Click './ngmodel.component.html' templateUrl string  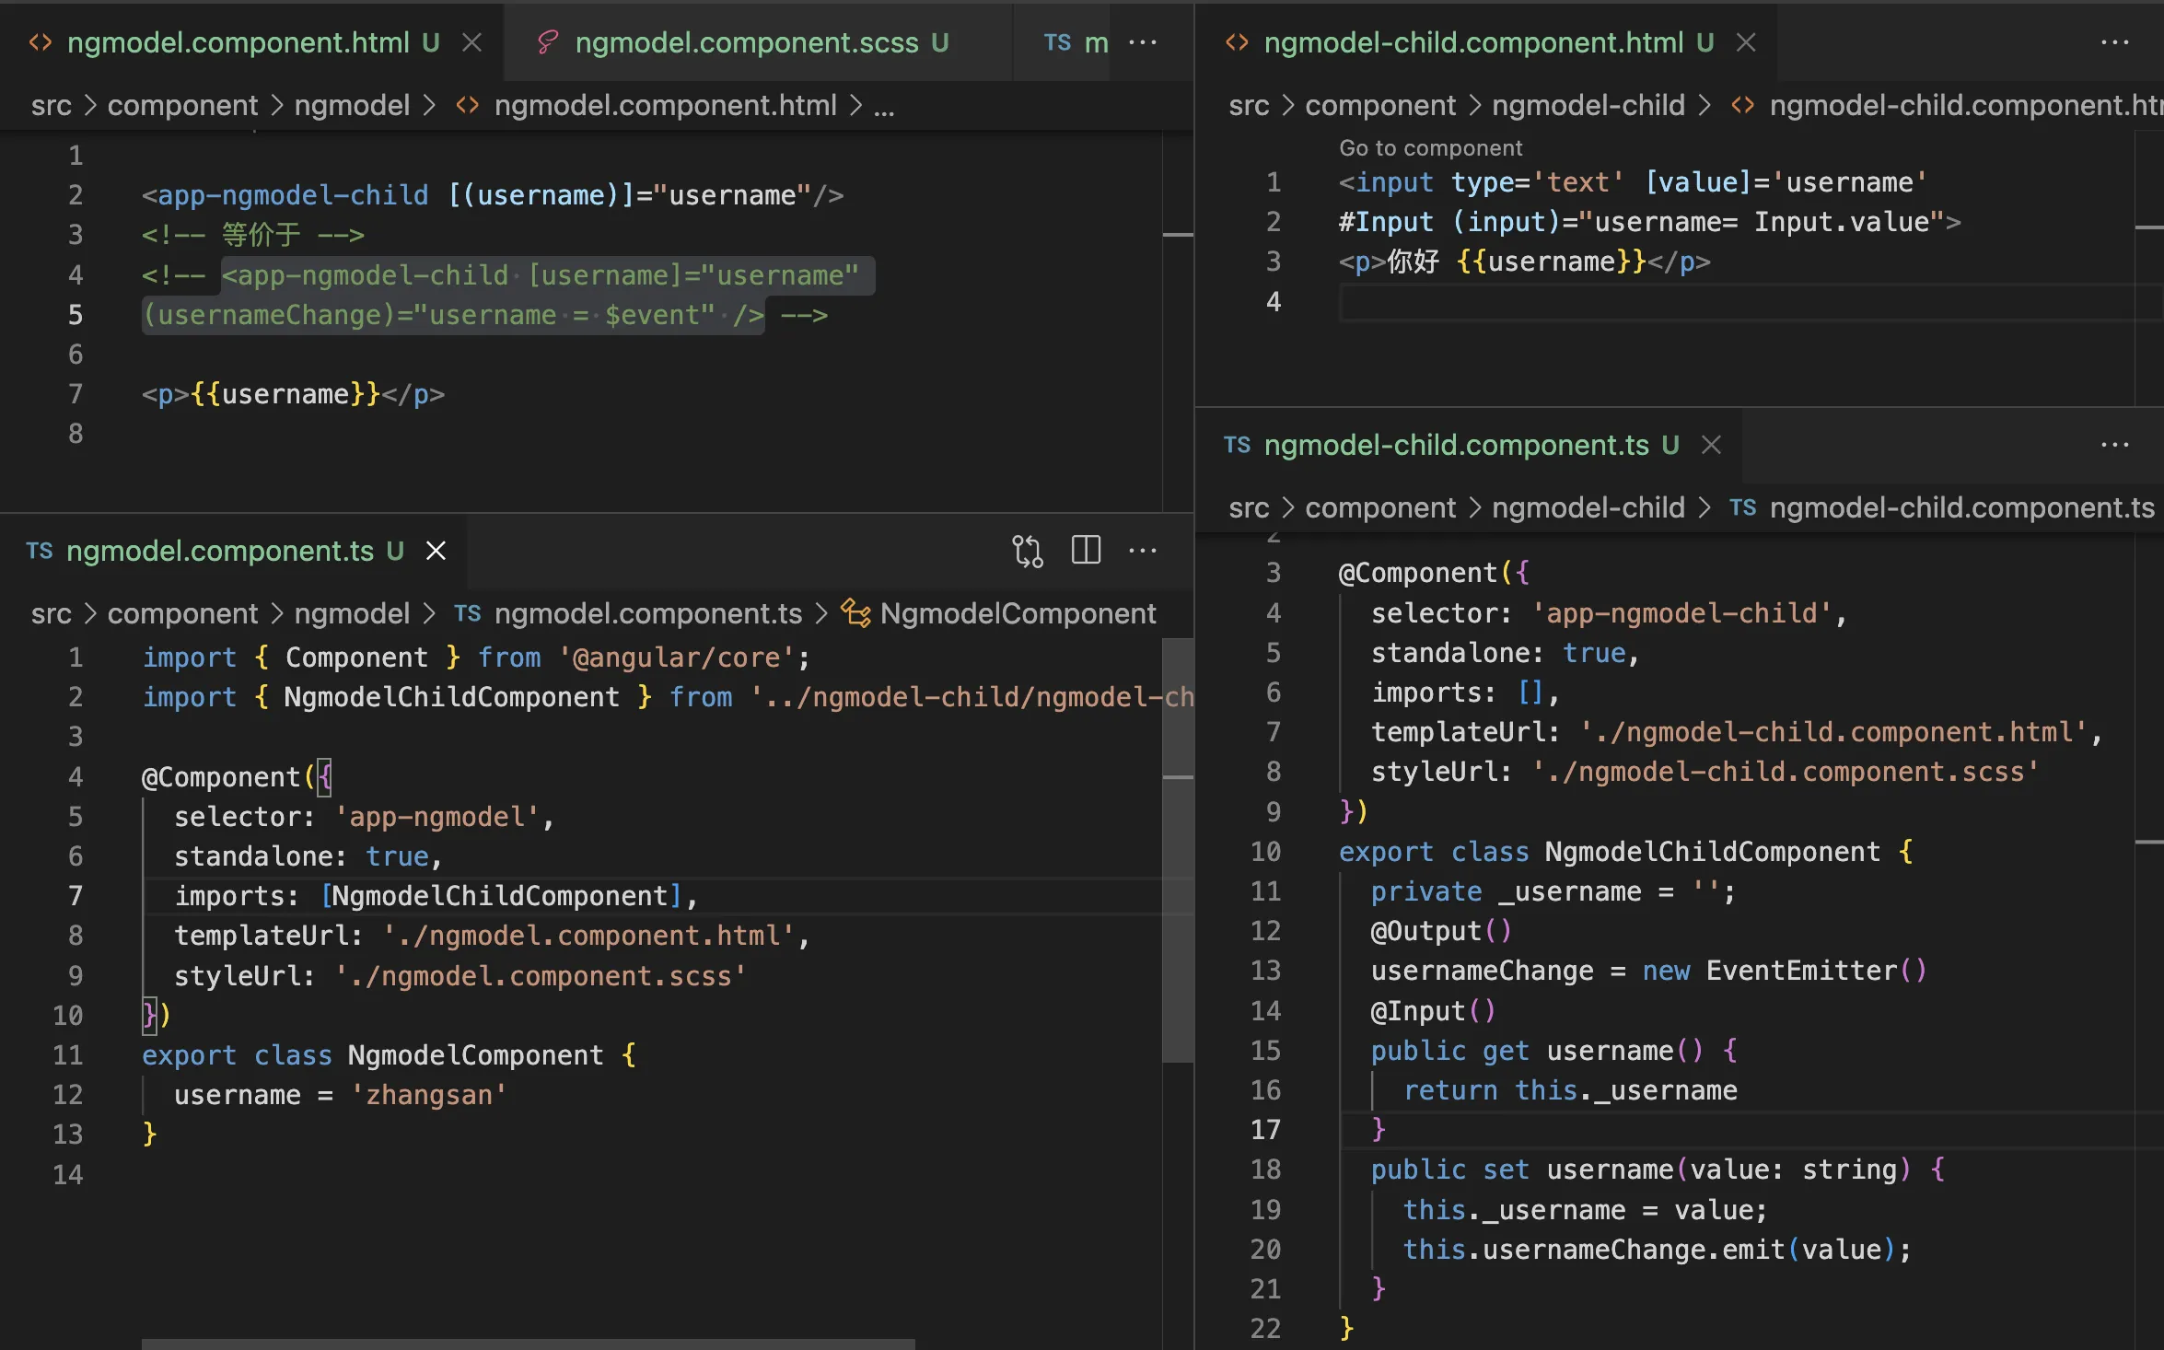coord(588,936)
